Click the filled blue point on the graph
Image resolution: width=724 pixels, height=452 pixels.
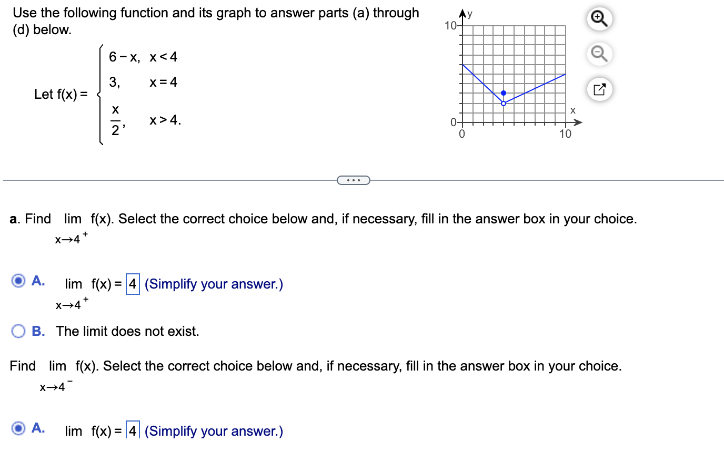[x=504, y=93]
